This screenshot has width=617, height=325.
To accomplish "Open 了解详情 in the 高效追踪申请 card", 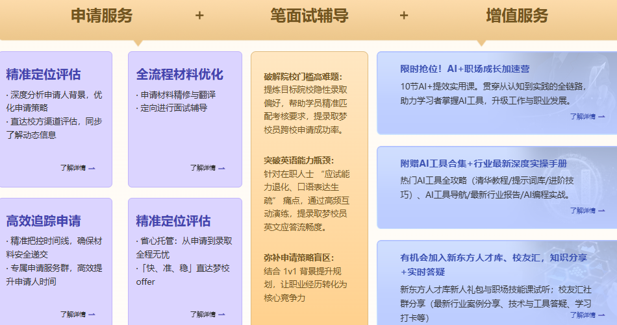I will 77,315.
